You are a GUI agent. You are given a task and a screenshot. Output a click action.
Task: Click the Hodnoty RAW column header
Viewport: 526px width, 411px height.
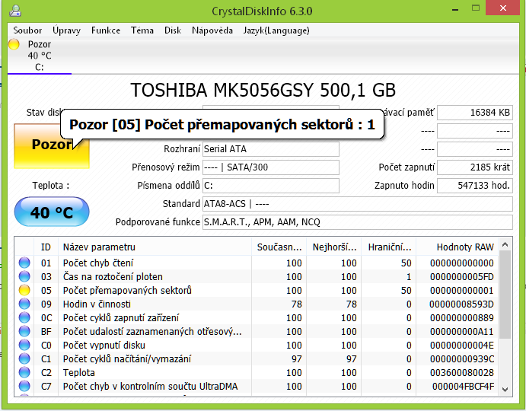464,247
